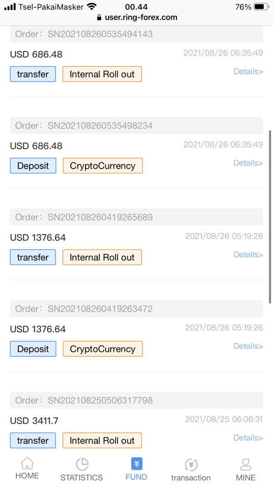
Task: Expand Details for the USD 3411.7 order
Action: tap(248, 438)
